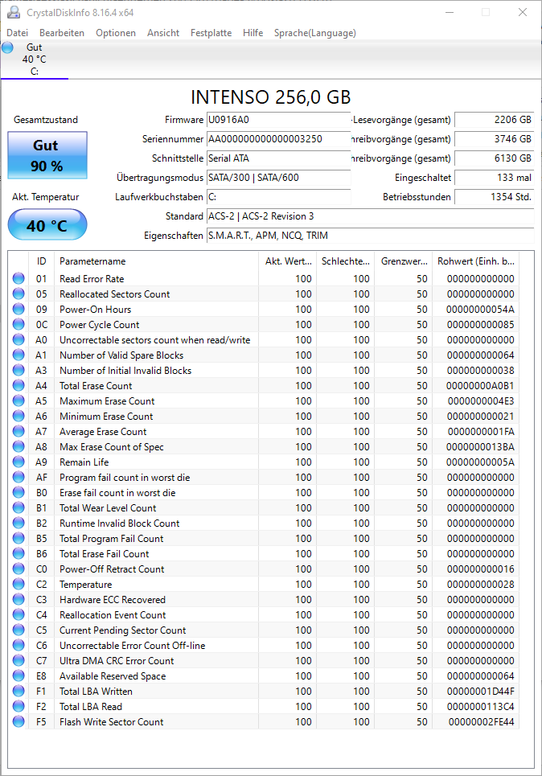
Task: Open the Sprache(Language) menu
Action: coord(314,33)
